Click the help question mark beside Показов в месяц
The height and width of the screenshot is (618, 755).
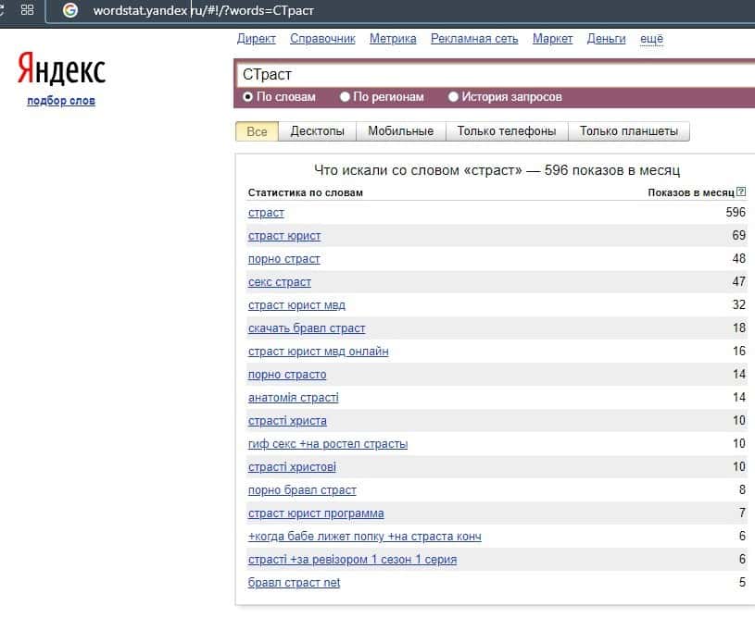coord(740,192)
